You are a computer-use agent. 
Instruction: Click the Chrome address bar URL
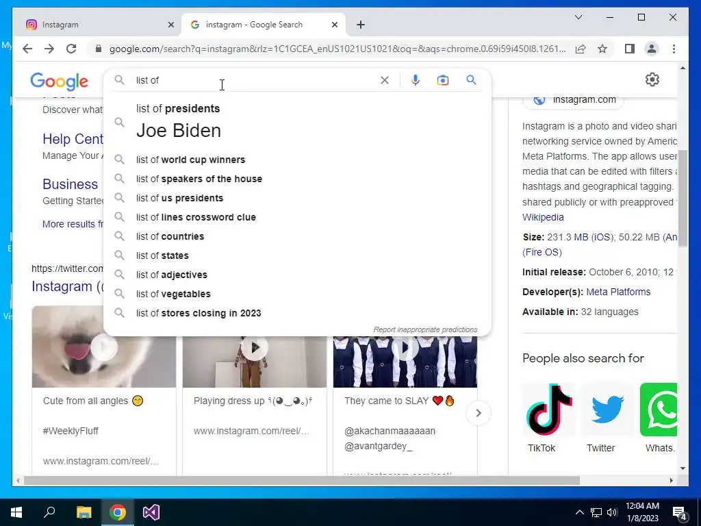(337, 49)
